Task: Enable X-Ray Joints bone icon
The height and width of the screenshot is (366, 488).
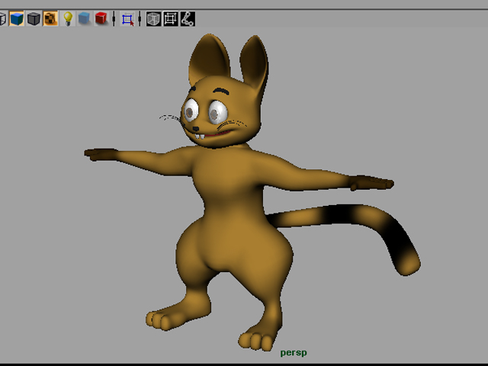Action: coord(188,18)
